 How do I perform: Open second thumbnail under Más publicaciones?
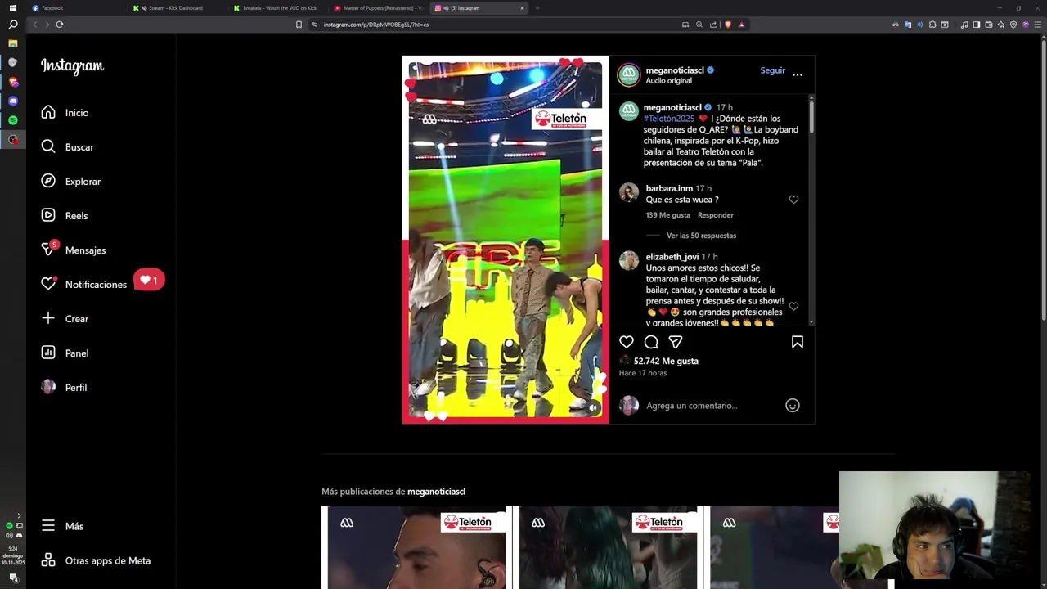pos(608,548)
